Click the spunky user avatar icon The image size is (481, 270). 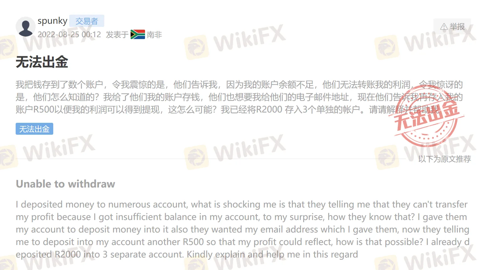[25, 27]
